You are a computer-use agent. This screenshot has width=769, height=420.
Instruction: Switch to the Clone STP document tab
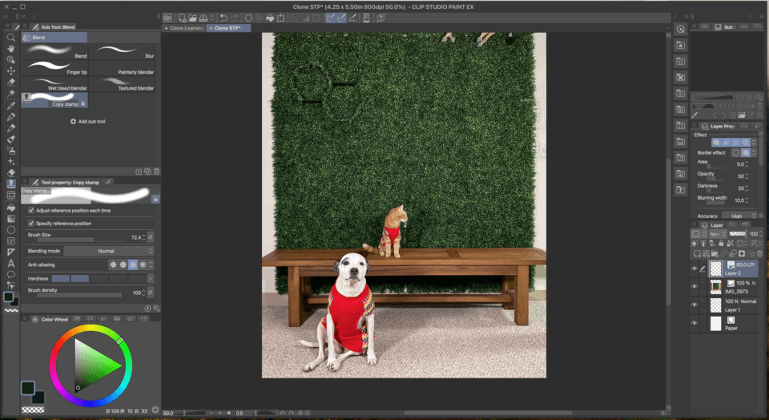pos(229,28)
